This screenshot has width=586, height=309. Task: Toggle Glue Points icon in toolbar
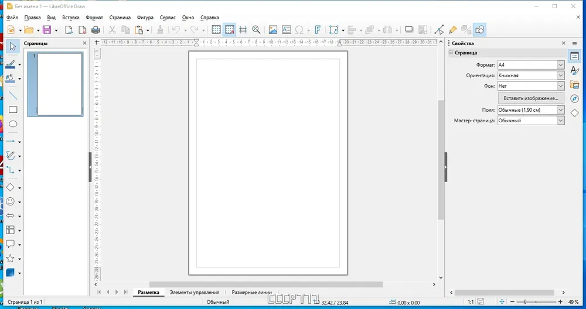click(452, 30)
